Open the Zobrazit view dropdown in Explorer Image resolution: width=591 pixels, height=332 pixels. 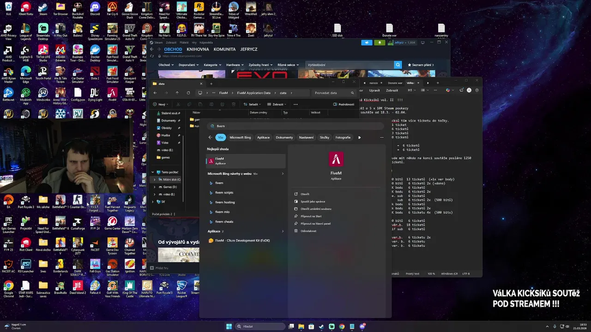[277, 104]
